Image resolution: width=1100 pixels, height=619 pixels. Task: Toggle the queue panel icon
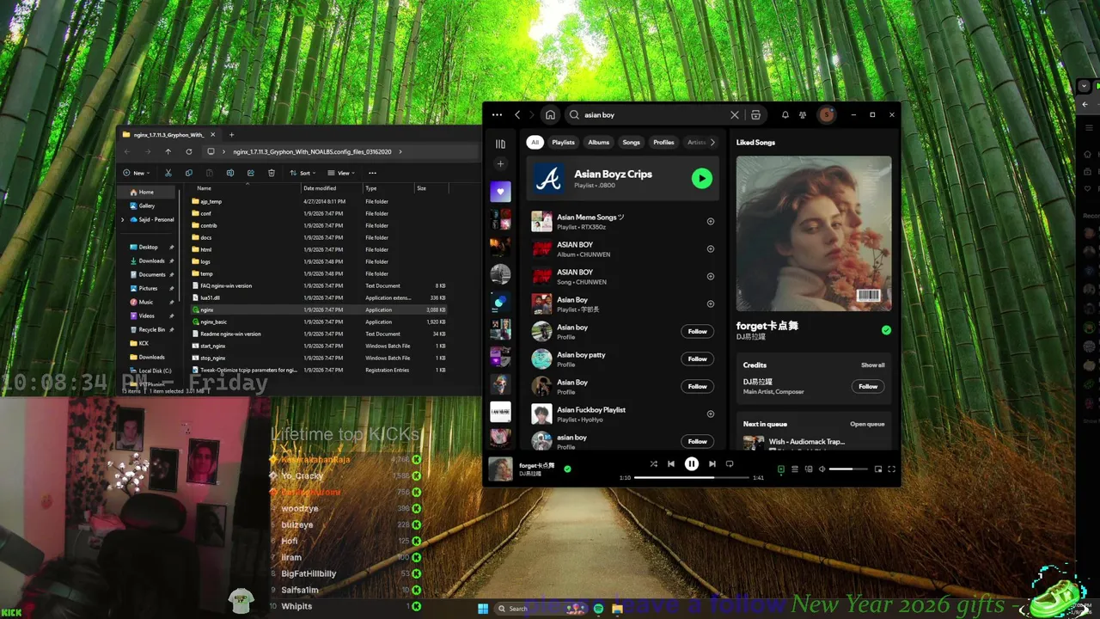click(795, 469)
